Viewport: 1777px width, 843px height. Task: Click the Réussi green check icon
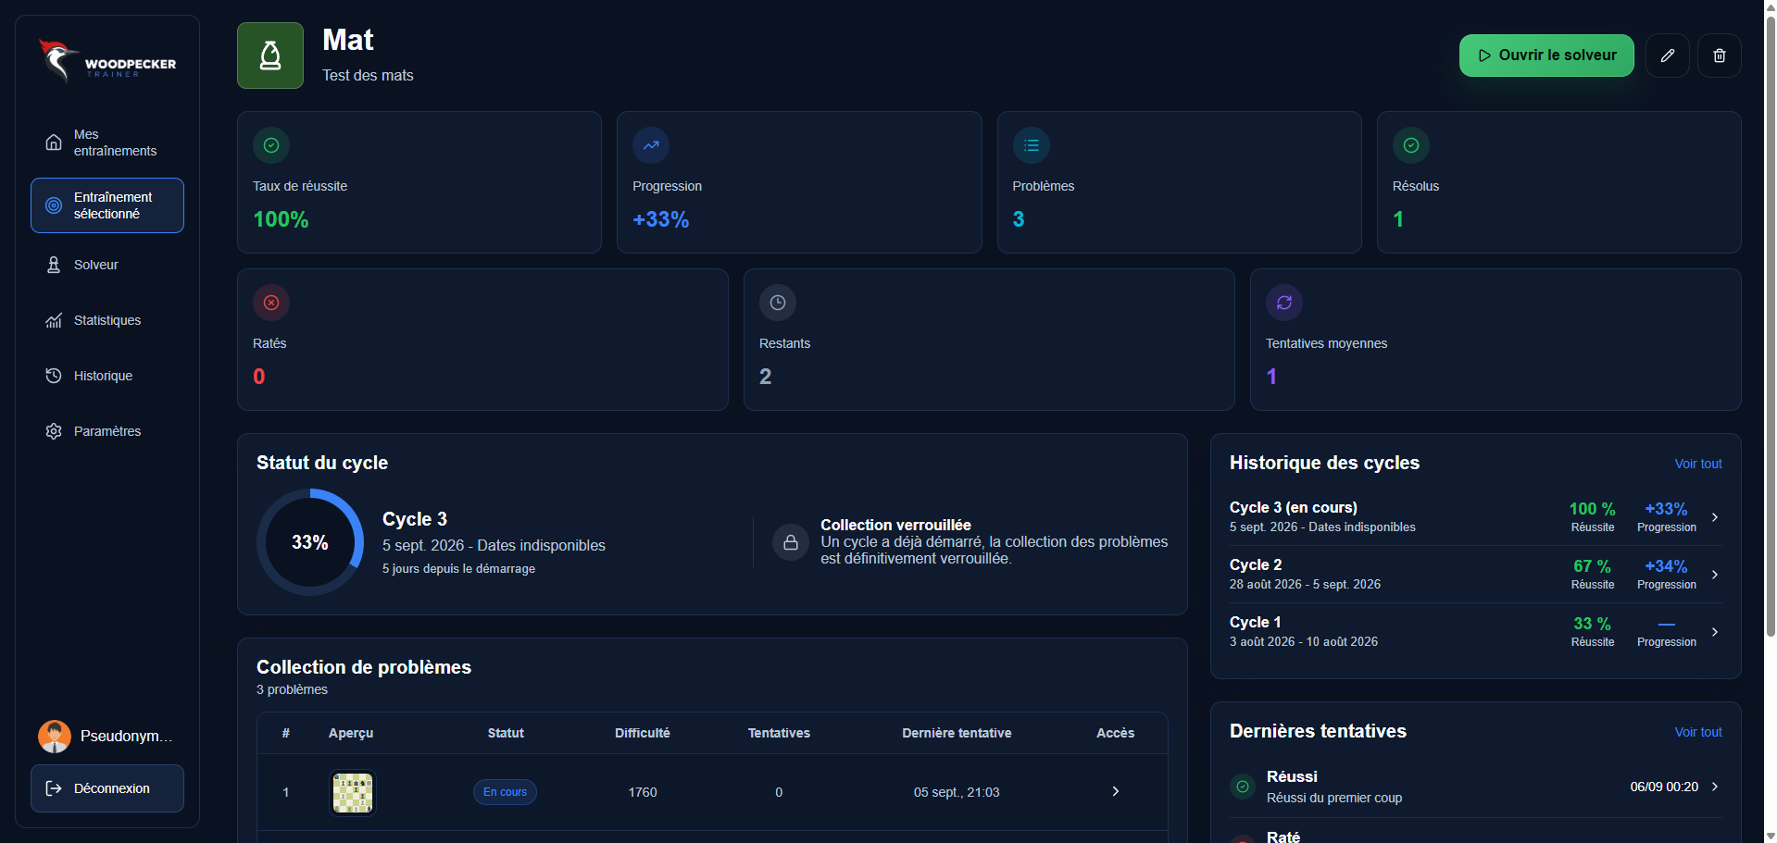[x=1243, y=787]
